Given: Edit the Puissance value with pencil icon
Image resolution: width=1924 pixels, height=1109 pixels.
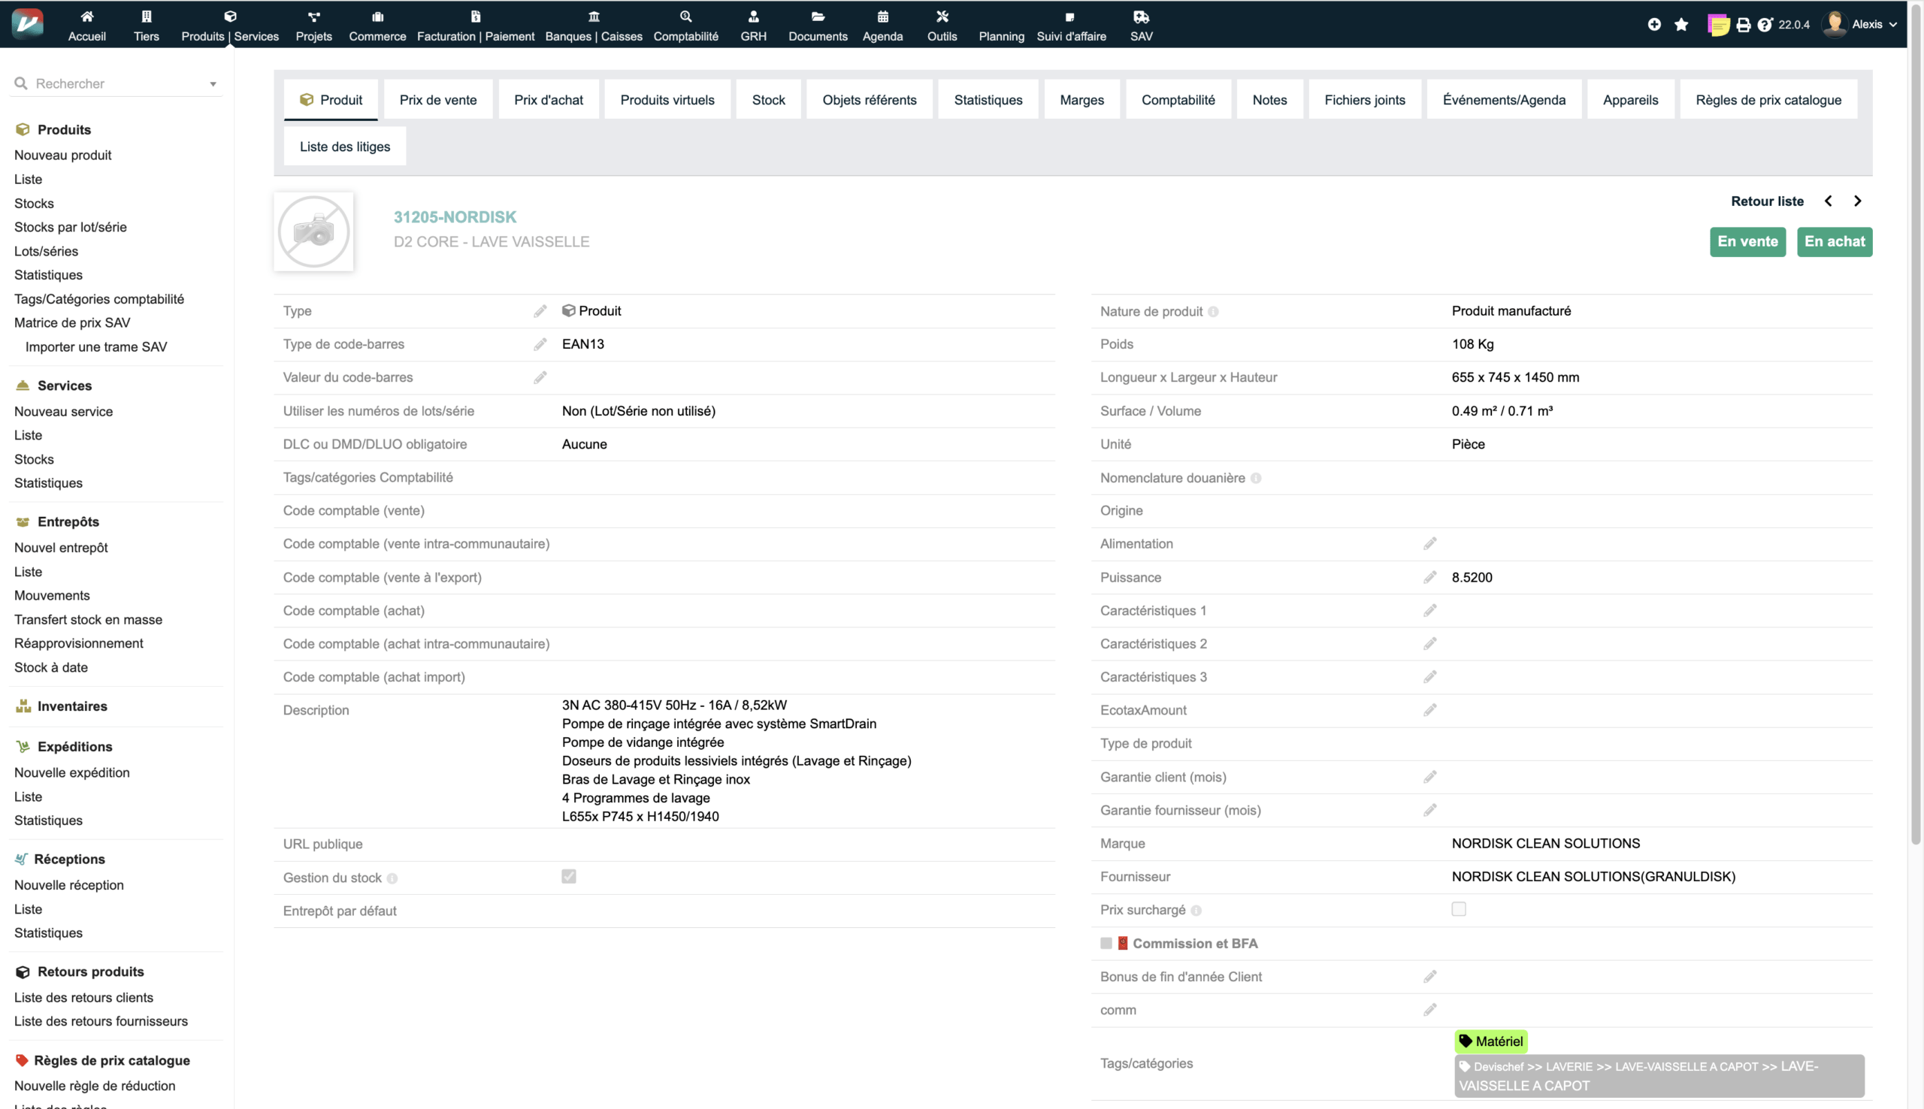Looking at the screenshot, I should point(1429,577).
